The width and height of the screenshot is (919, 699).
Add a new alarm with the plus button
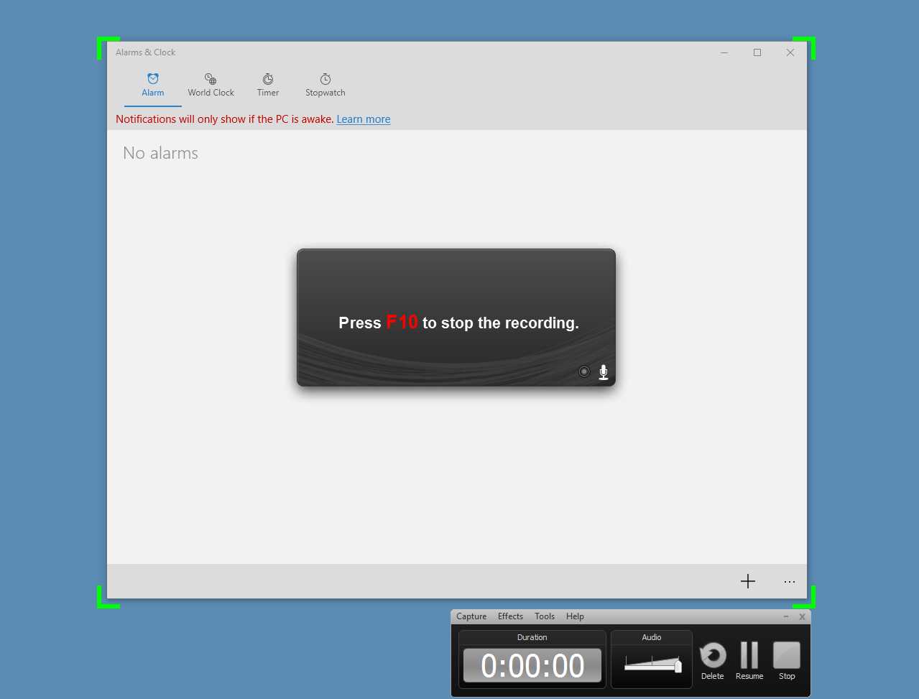[747, 581]
